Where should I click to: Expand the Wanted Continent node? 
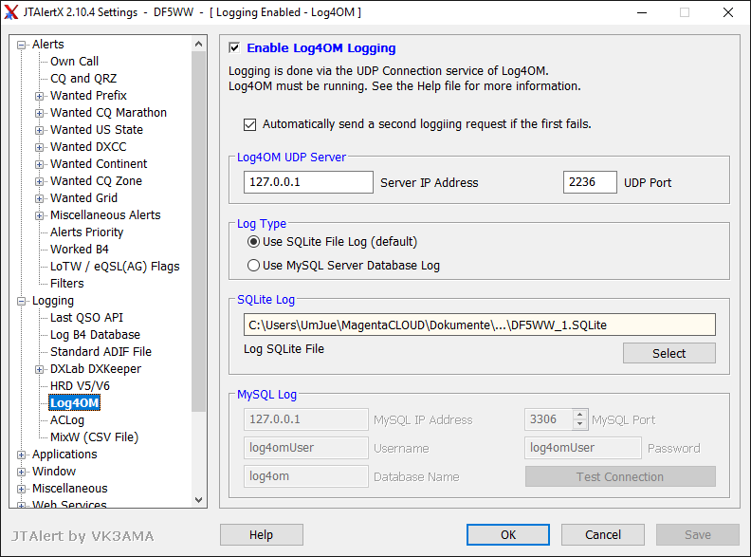tap(39, 164)
